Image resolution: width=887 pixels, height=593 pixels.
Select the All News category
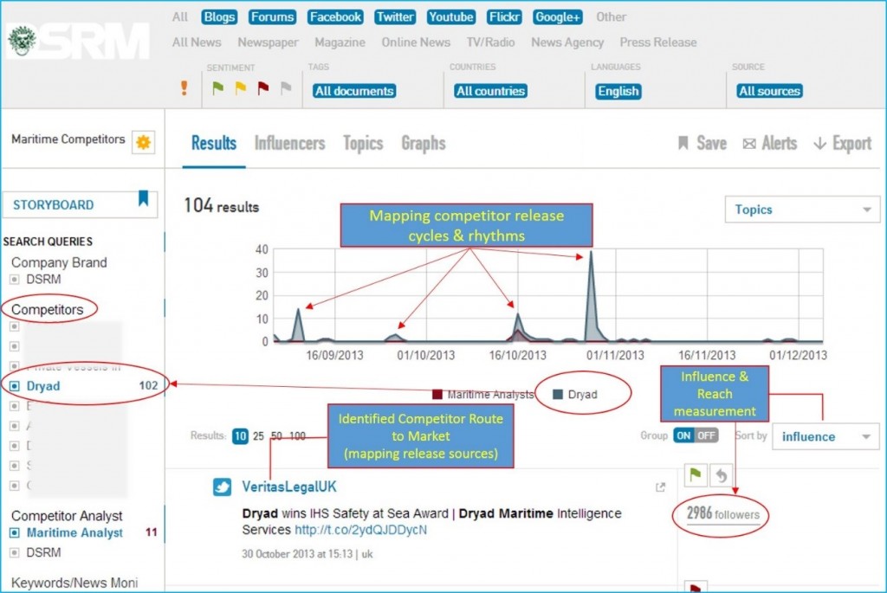tap(197, 42)
